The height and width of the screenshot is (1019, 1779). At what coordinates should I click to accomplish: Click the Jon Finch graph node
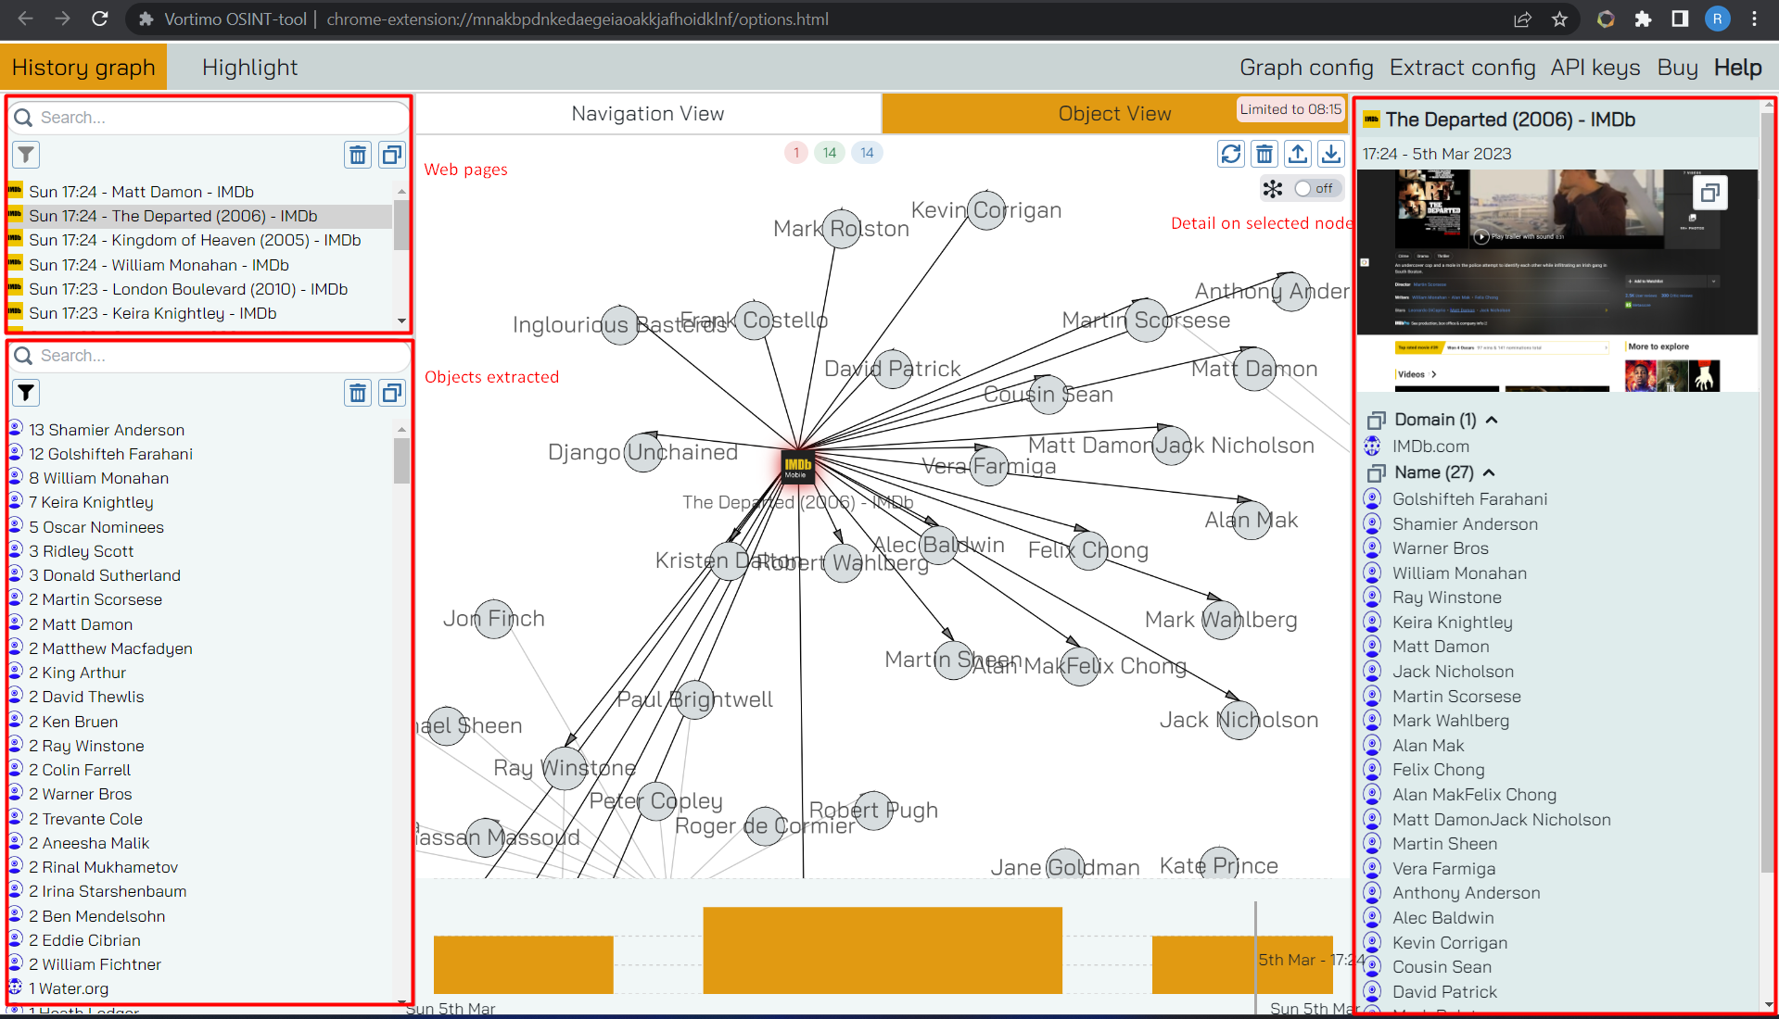click(495, 619)
